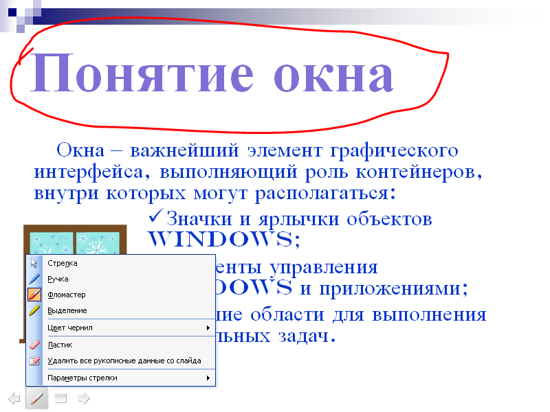This screenshot has height=412, width=550.
Task: Click the word задач. at the end
Action: tap(307, 336)
